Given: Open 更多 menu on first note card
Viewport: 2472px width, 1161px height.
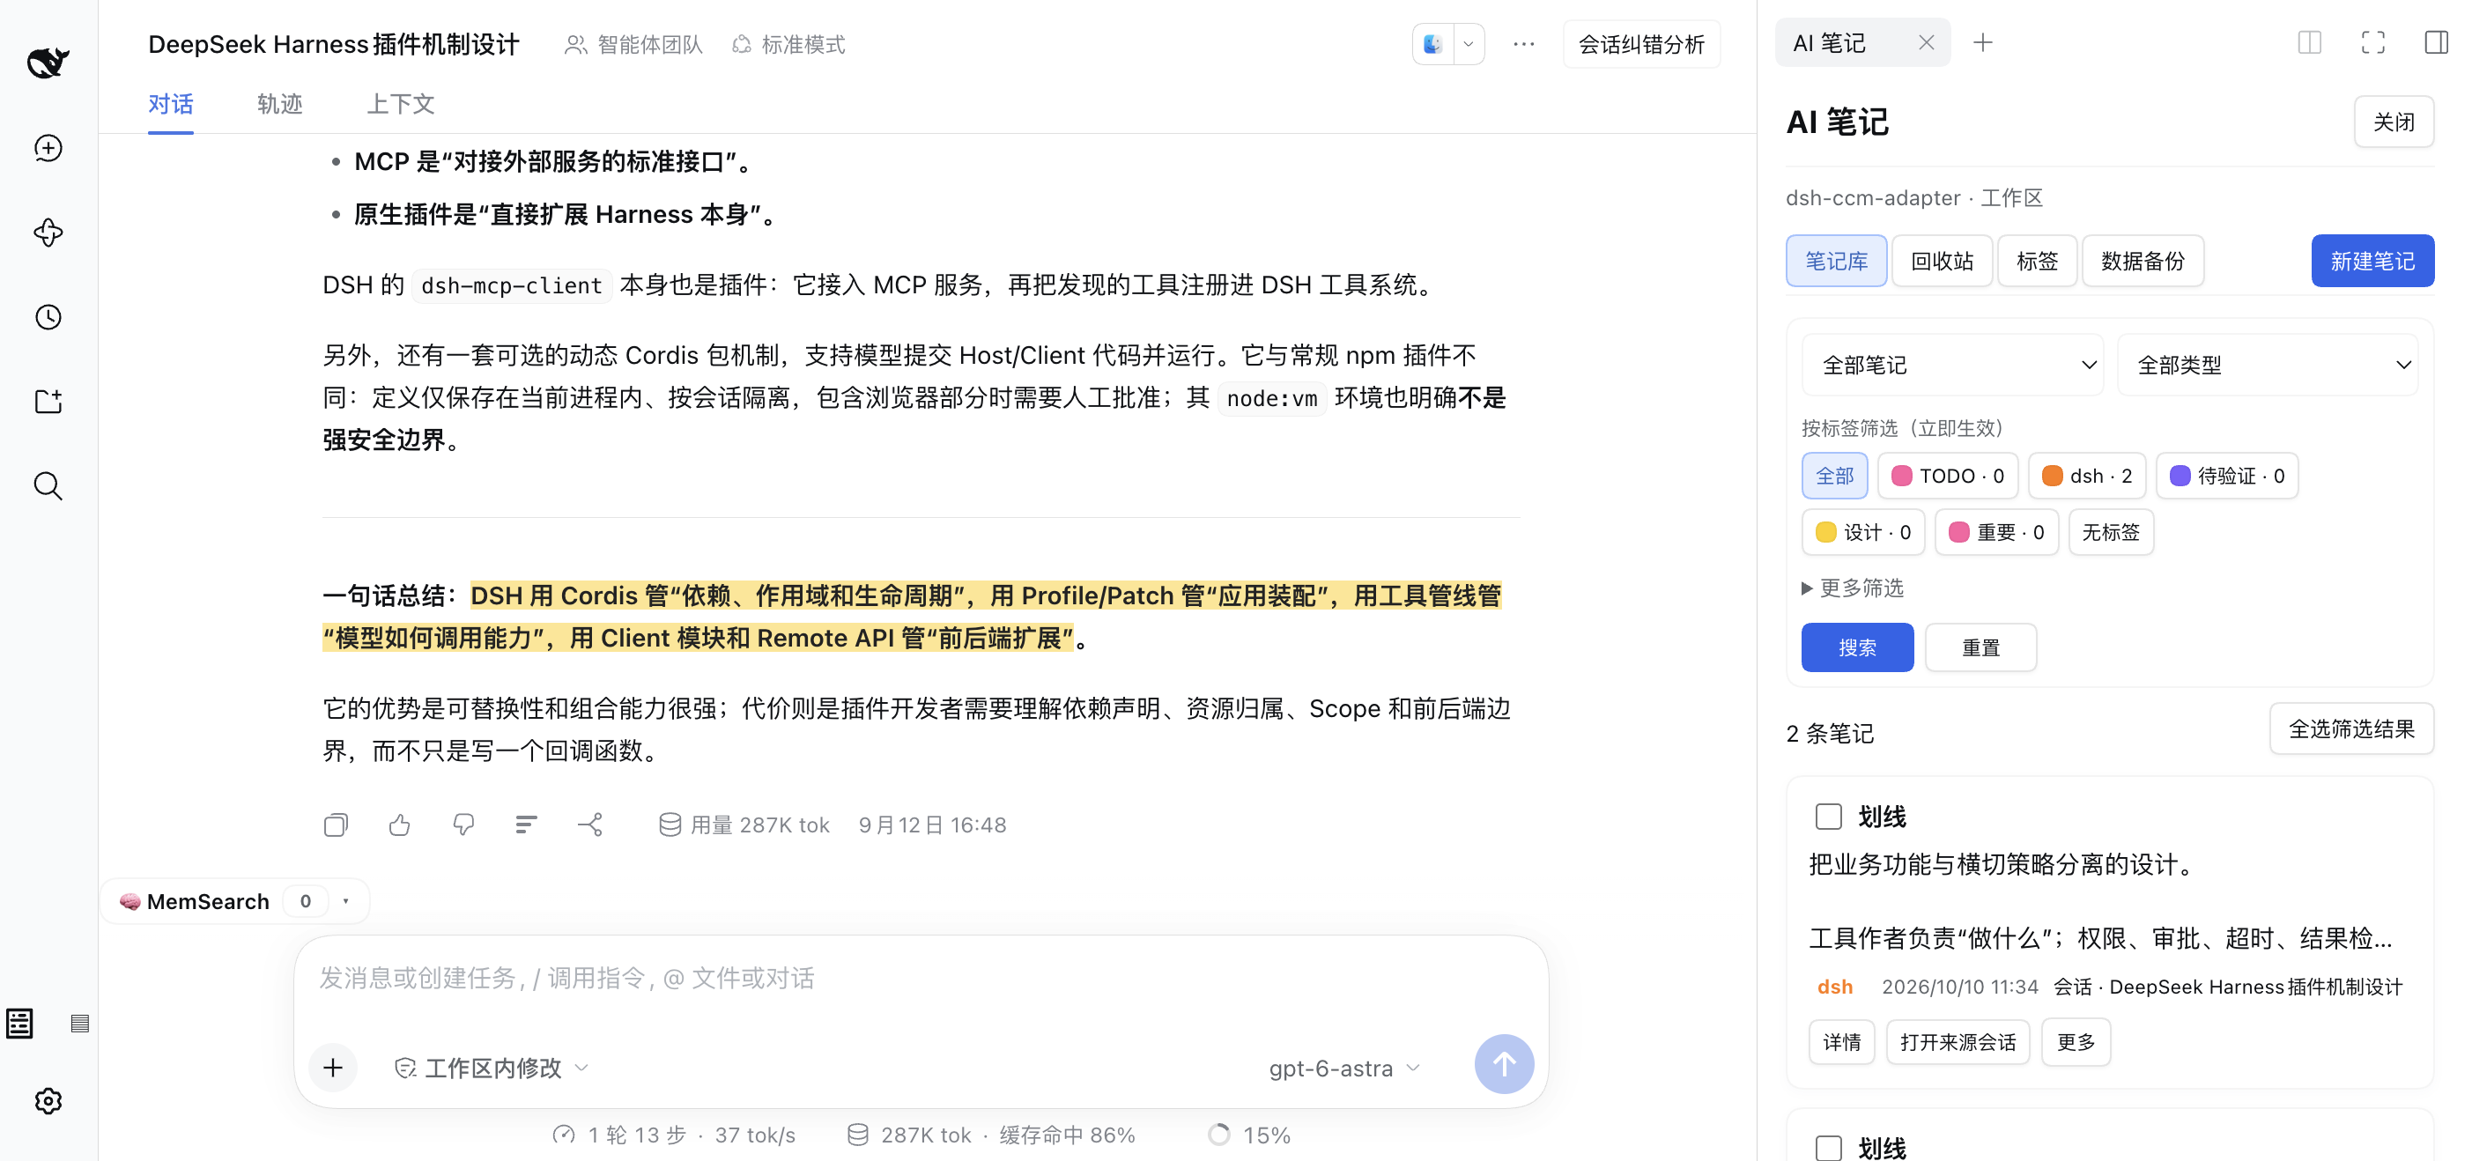Looking at the screenshot, I should [2076, 1042].
